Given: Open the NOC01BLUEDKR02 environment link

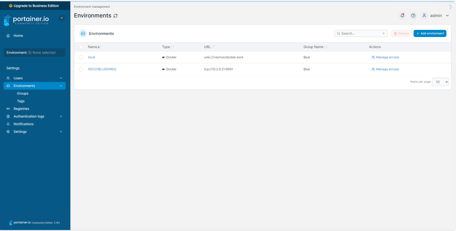Looking at the screenshot, I should 102,69.
